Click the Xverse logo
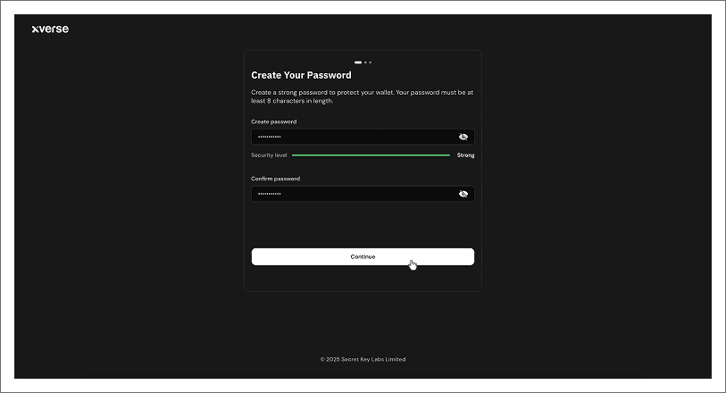726x393 pixels. pos(50,29)
